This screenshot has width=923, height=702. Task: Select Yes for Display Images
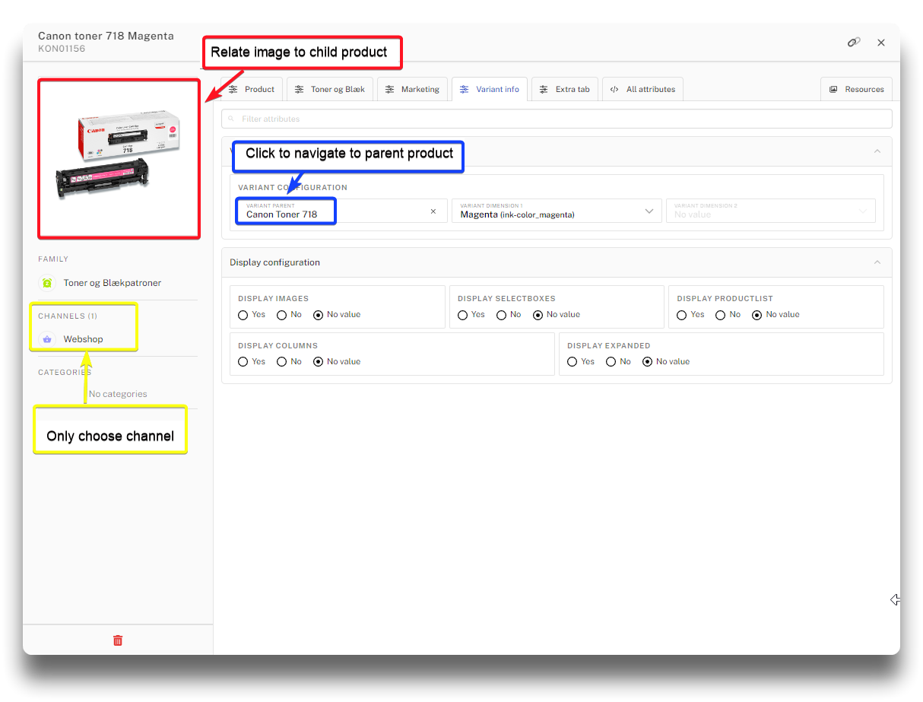pos(243,315)
